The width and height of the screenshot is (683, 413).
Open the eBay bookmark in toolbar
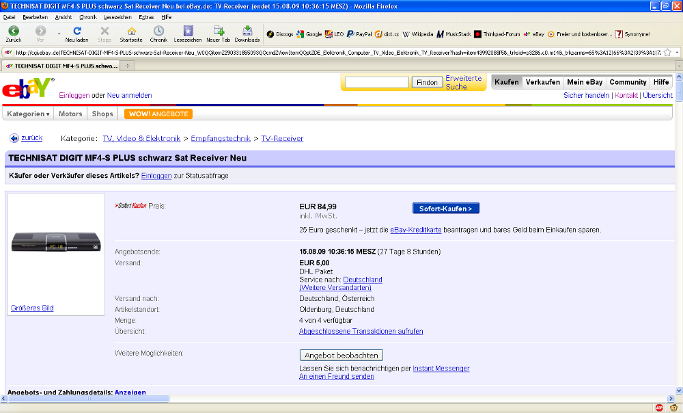pos(533,34)
